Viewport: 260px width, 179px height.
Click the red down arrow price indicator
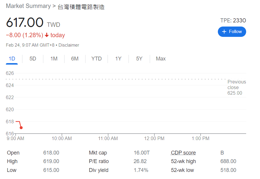click(47, 35)
